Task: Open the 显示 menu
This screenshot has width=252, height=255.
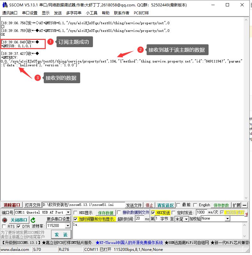Action: pyautogui.click(x=46, y=13)
